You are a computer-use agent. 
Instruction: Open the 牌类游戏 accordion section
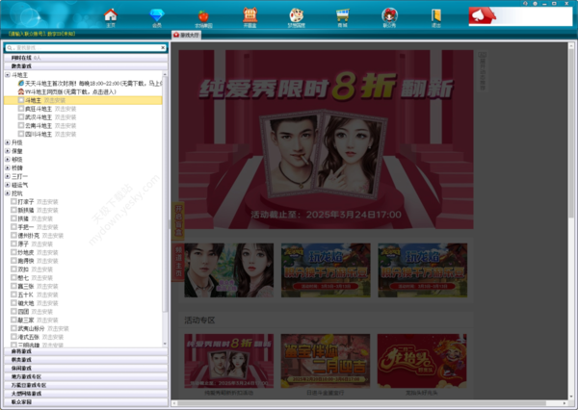click(86, 66)
